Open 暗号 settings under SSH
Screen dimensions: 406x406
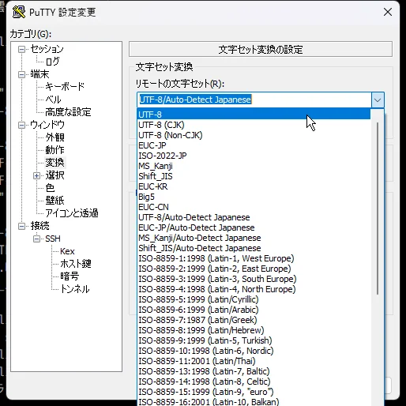coord(70,276)
